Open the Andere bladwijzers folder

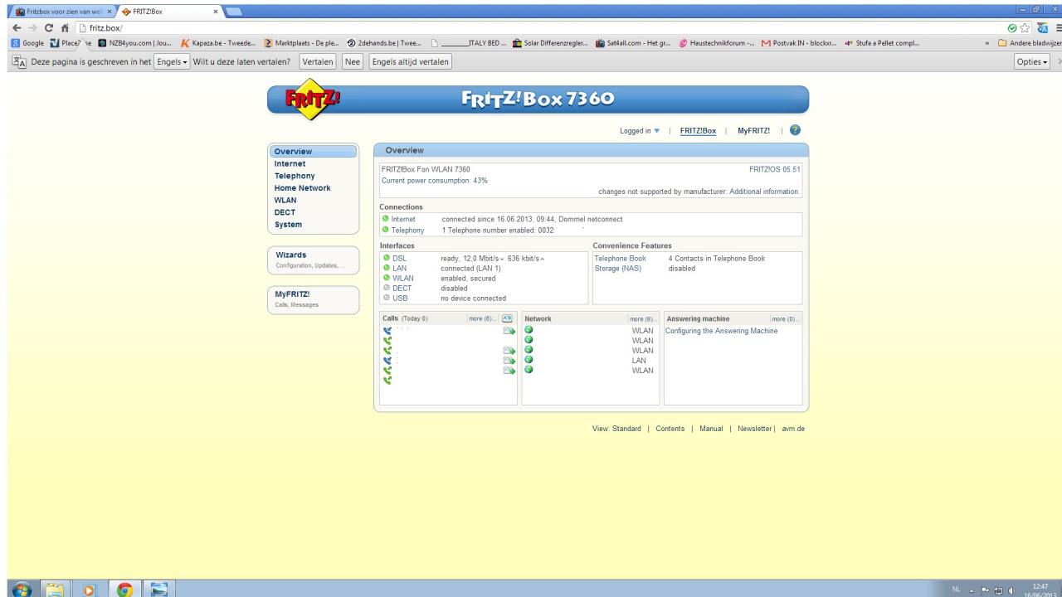tap(1030, 44)
